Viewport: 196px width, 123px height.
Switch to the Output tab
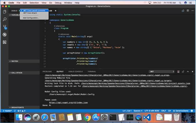pyautogui.click(x=60, y=71)
